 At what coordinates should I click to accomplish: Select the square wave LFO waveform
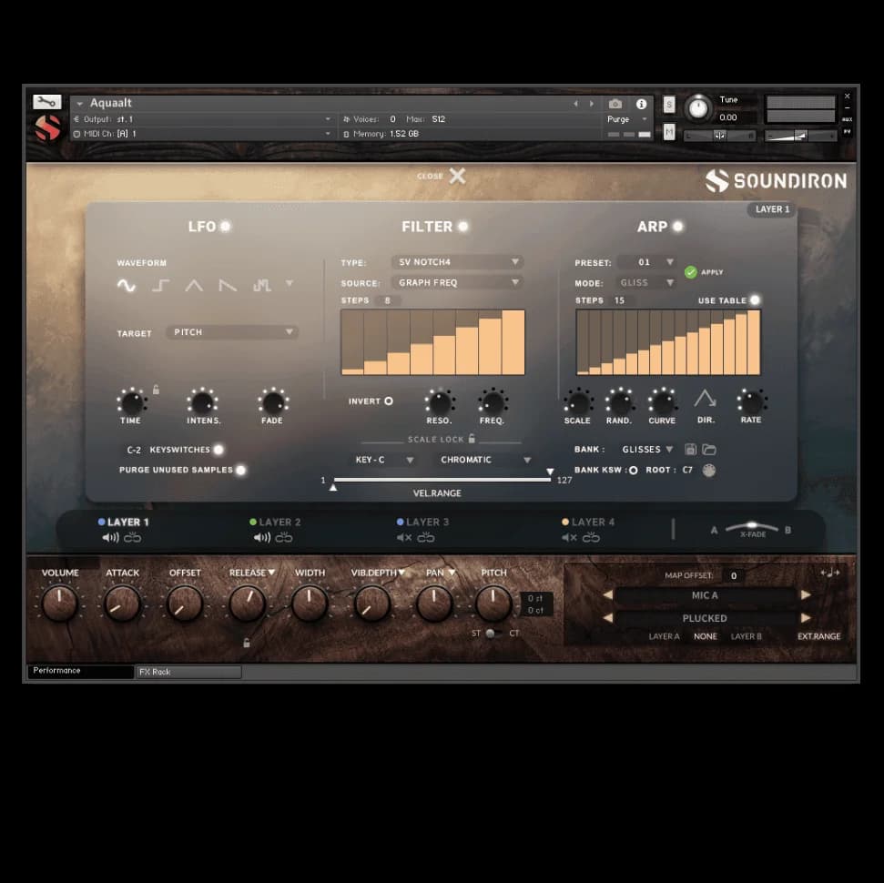[x=160, y=286]
